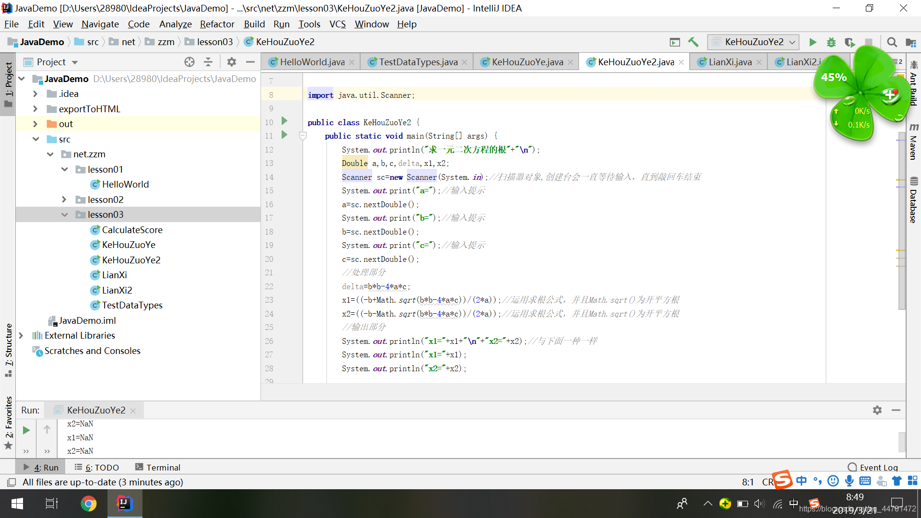This screenshot has width=921, height=518.
Task: Expand the out folder
Action: coord(35,124)
